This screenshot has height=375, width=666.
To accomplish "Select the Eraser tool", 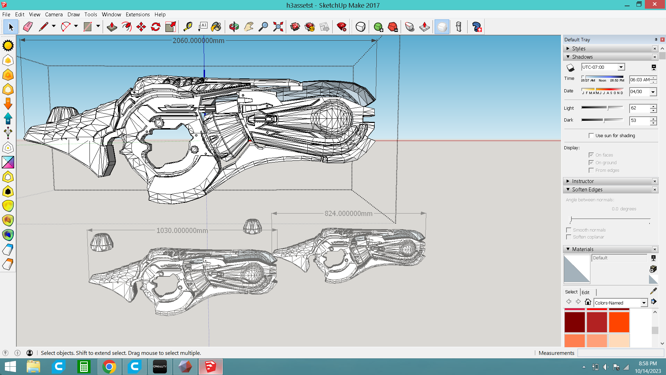I will tap(28, 27).
